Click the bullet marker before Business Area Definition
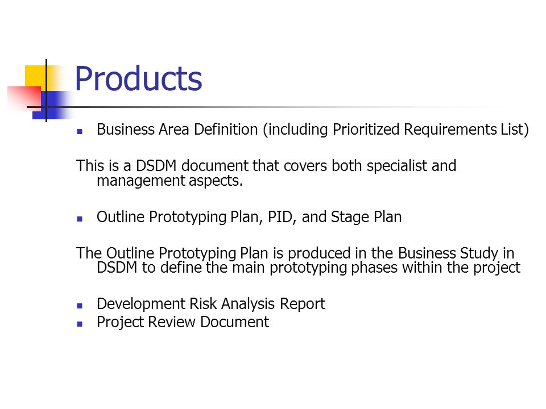This screenshot has height=409, width=546. pos(80,131)
